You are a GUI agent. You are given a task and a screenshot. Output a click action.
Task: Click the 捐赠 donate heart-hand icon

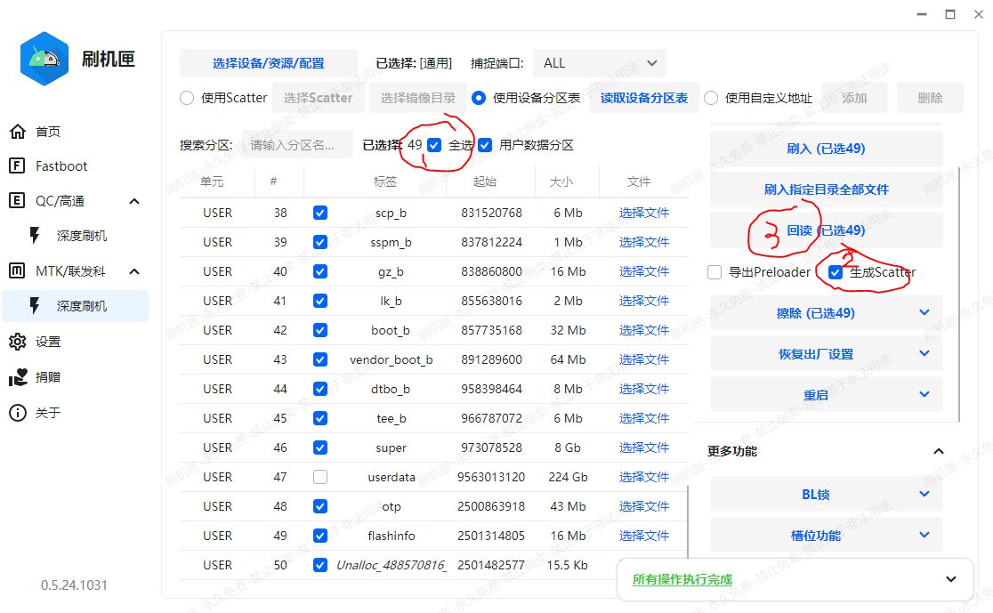click(17, 377)
